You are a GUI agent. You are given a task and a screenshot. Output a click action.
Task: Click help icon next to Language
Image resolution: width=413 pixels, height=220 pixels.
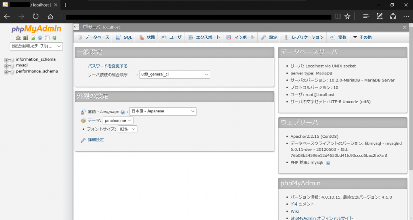coord(123,112)
